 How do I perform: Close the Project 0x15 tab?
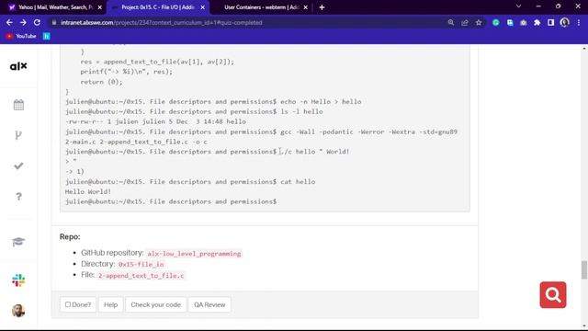tap(202, 7)
